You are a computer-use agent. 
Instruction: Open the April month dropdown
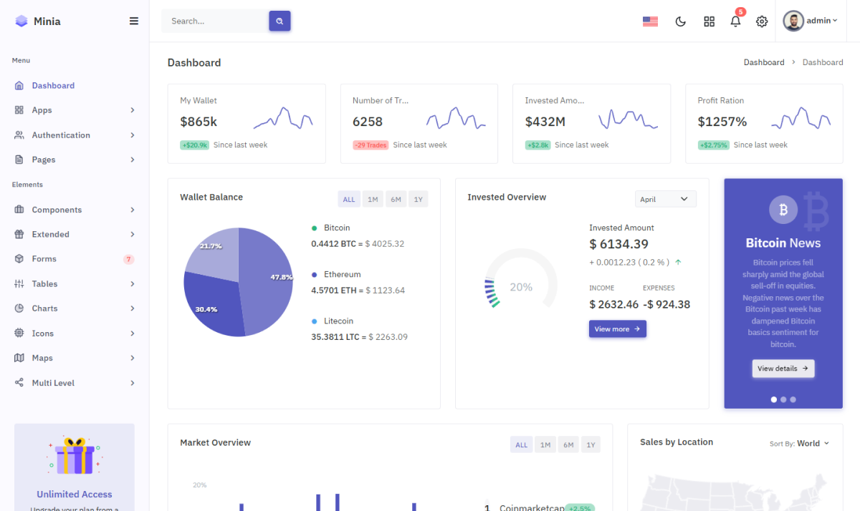click(x=665, y=199)
